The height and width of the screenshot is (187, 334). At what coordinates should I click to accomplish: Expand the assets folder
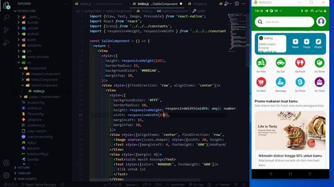[31, 39]
